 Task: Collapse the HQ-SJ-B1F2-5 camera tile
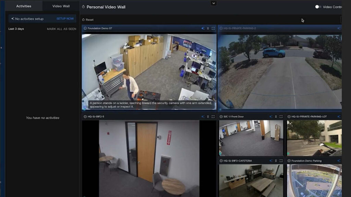pyautogui.click(x=85, y=117)
